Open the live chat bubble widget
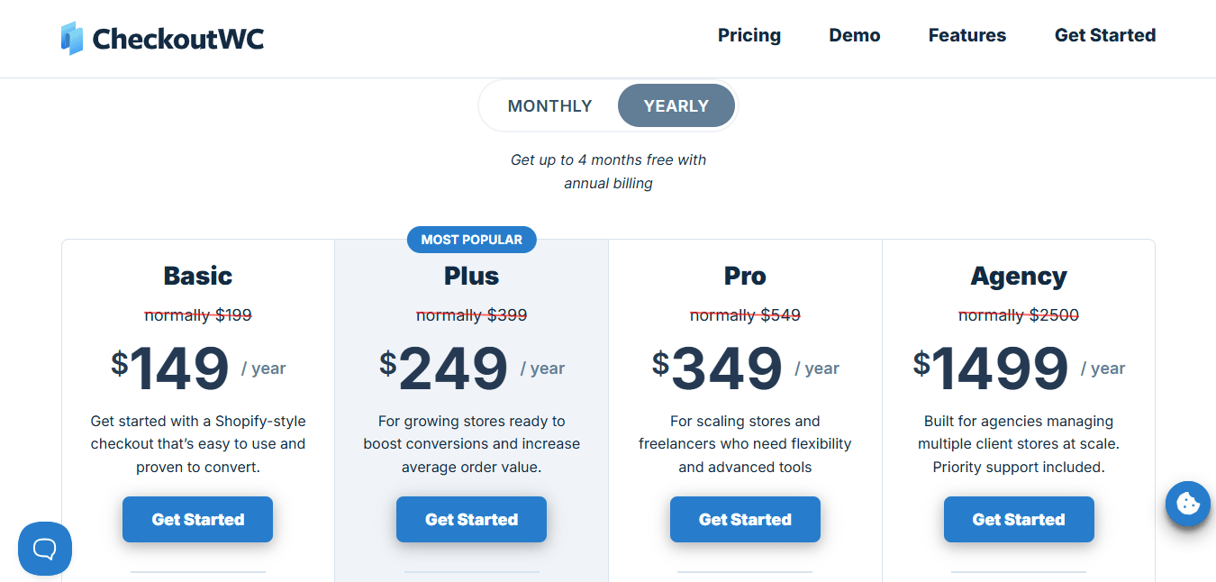1216x582 pixels. pyautogui.click(x=44, y=549)
